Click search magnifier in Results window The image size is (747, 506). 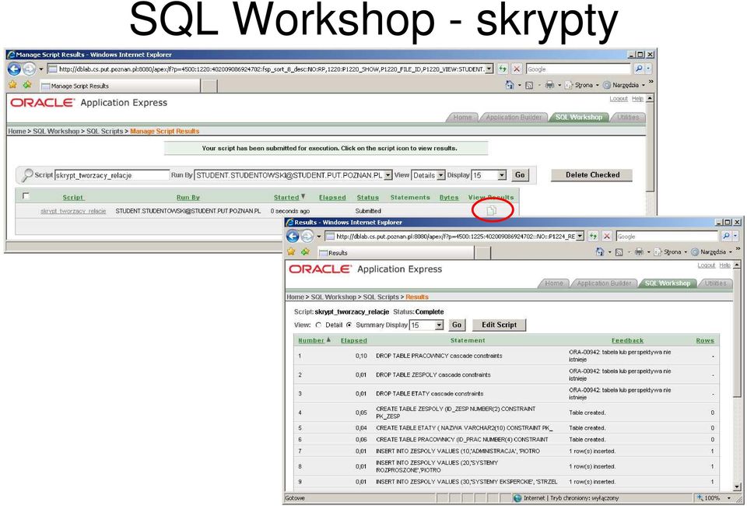point(725,237)
